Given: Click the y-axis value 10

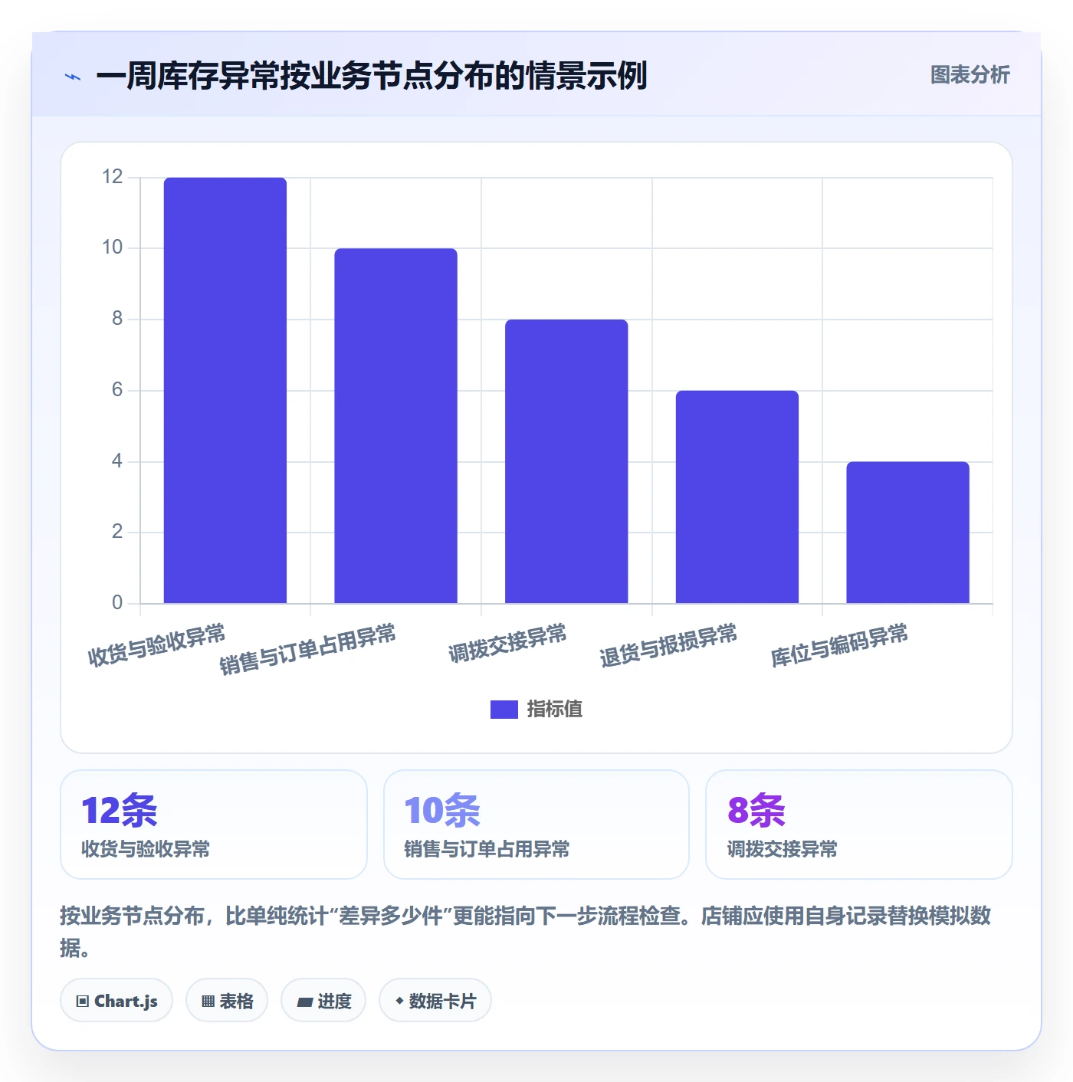Looking at the screenshot, I should [x=112, y=248].
